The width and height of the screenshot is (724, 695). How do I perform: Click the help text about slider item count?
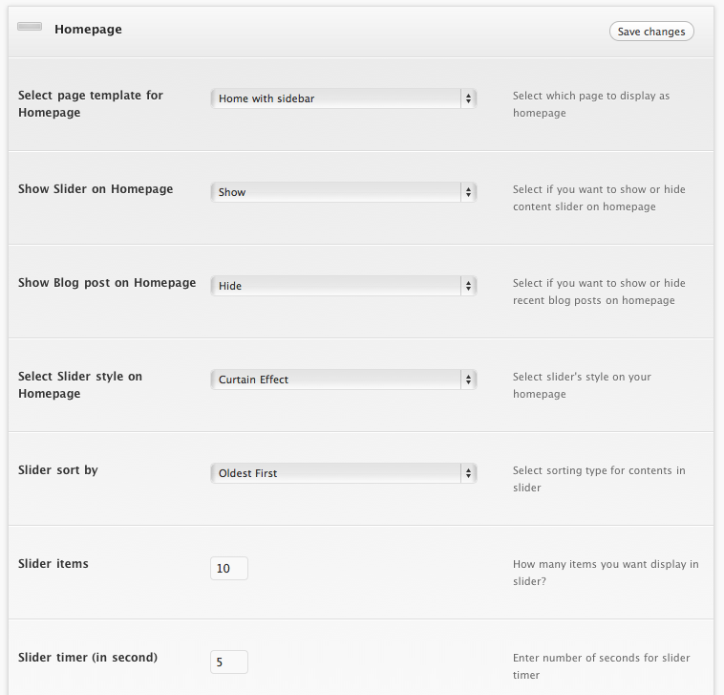(606, 573)
